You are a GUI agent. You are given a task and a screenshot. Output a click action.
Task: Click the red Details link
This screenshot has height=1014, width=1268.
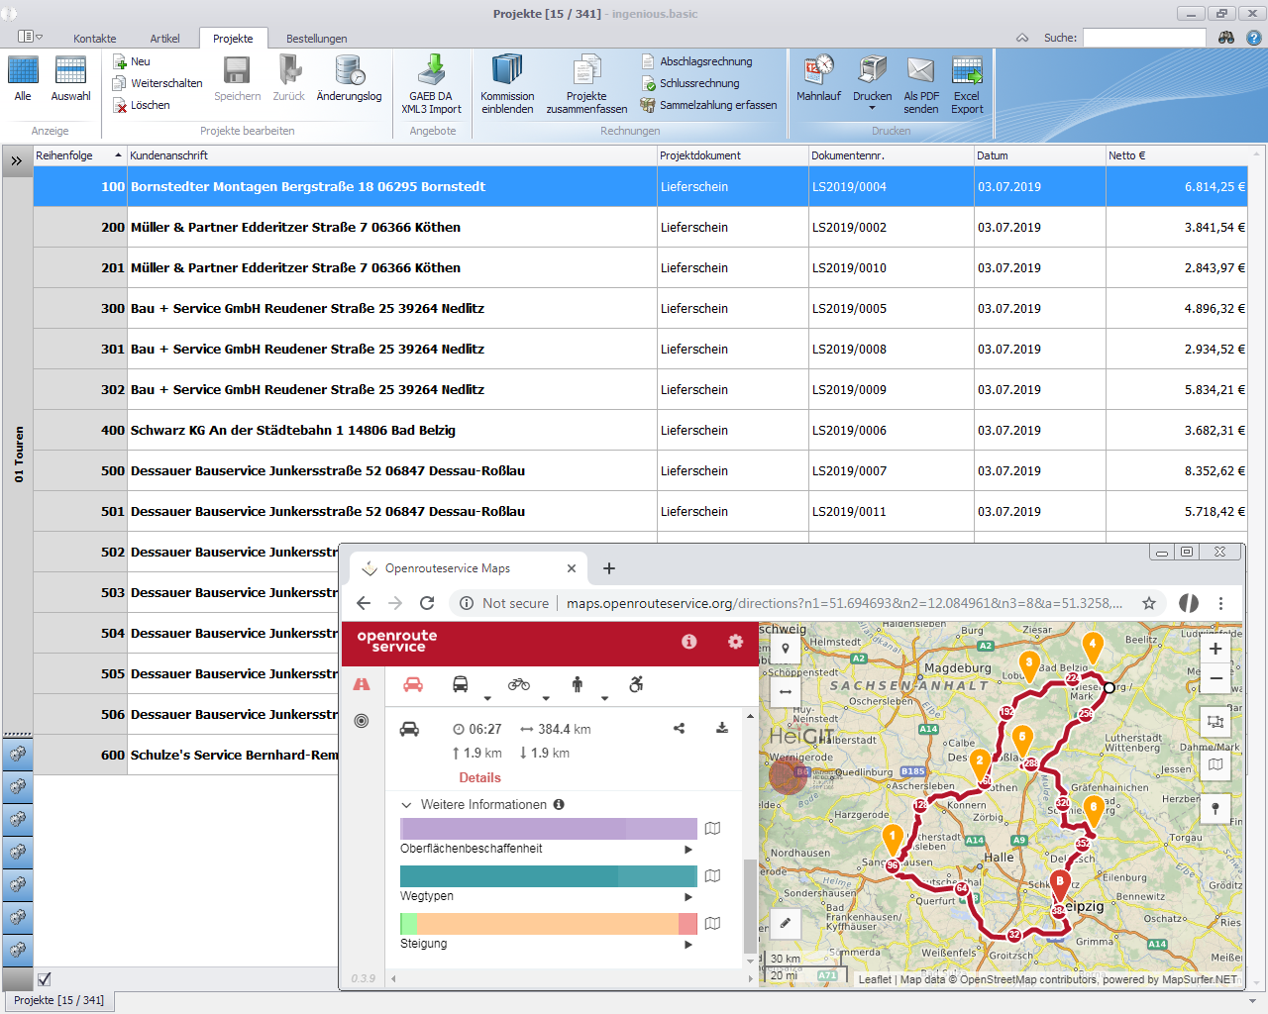tap(479, 777)
